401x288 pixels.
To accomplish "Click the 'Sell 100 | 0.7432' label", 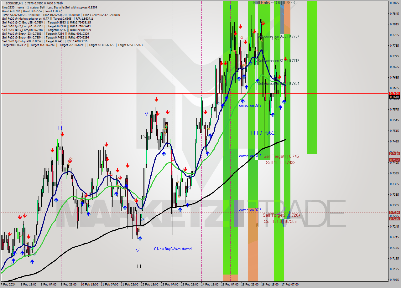I will pos(281,162).
